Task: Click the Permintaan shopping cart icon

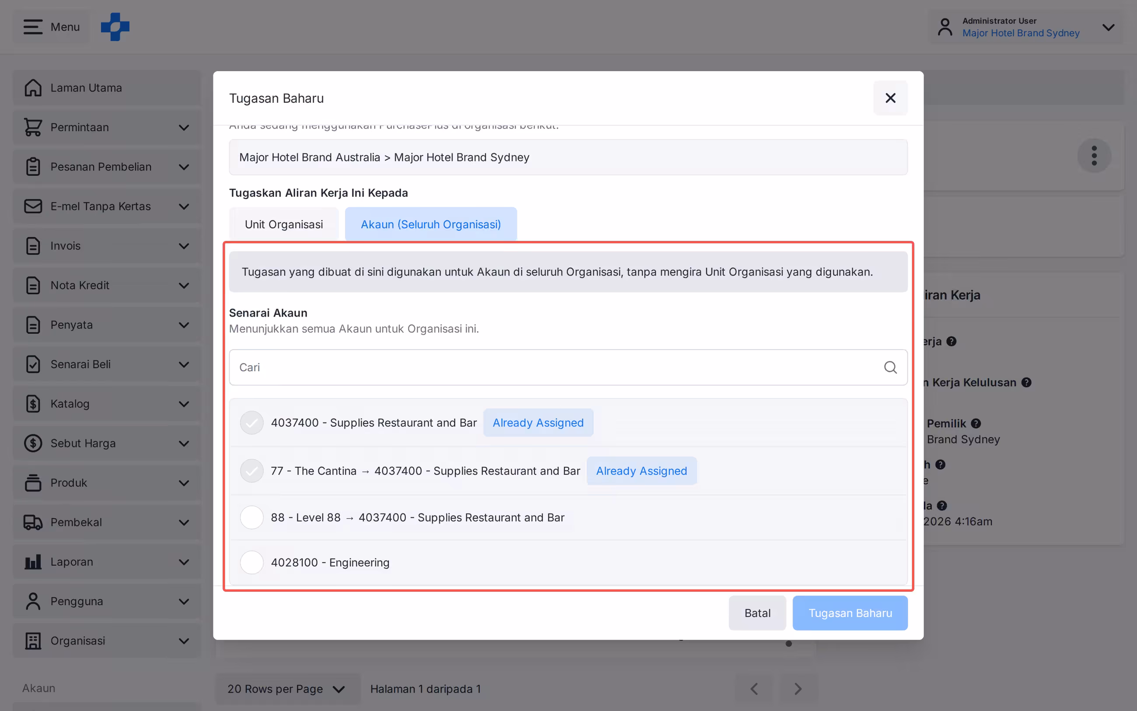Action: click(33, 127)
